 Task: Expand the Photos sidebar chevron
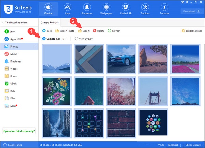(x=35, y=46)
